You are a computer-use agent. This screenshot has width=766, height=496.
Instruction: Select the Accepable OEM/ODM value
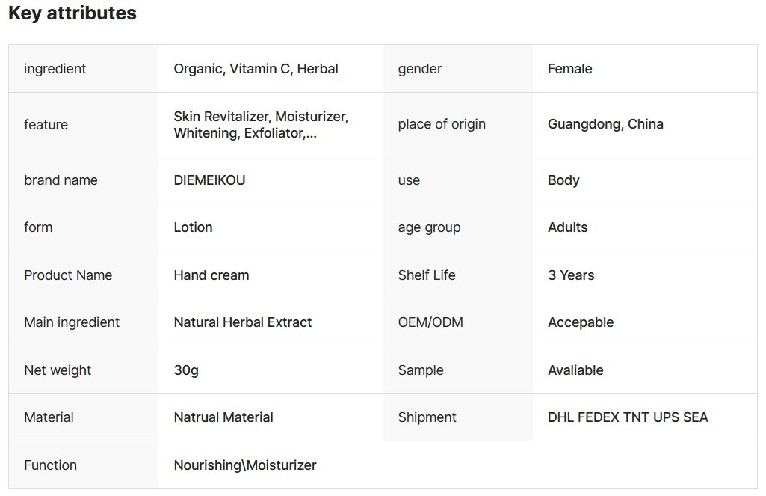(x=581, y=322)
